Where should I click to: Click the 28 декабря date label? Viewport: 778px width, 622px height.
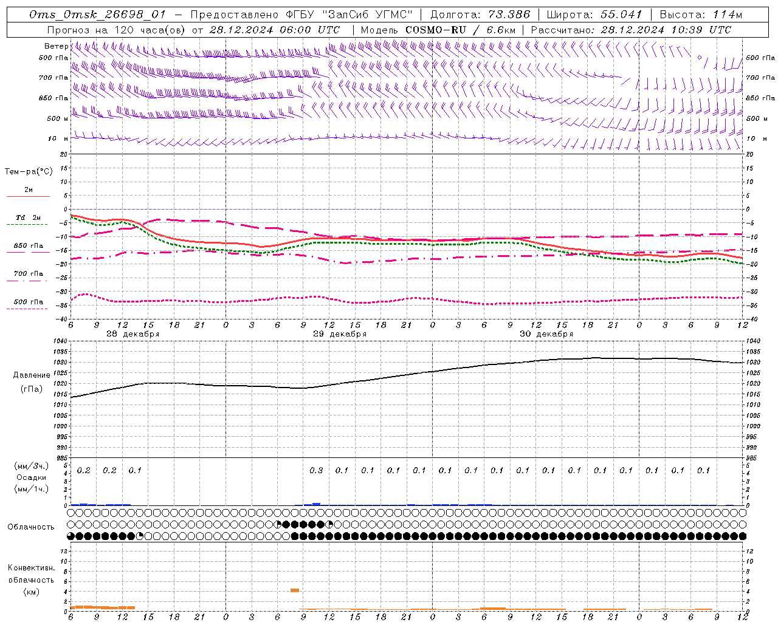pyautogui.click(x=133, y=334)
